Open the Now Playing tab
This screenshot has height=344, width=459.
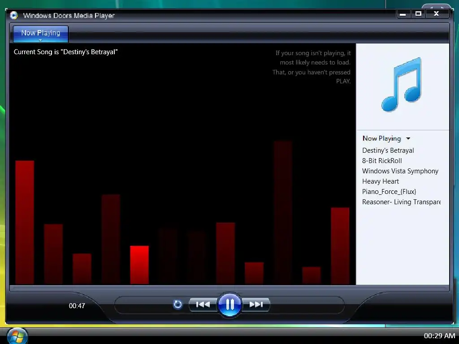(41, 33)
